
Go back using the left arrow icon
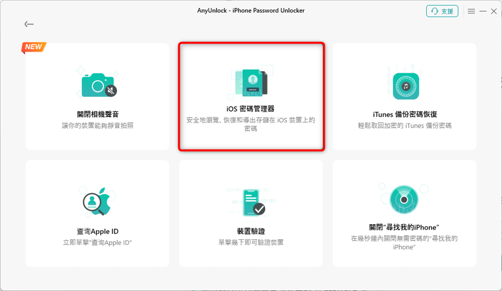[29, 24]
